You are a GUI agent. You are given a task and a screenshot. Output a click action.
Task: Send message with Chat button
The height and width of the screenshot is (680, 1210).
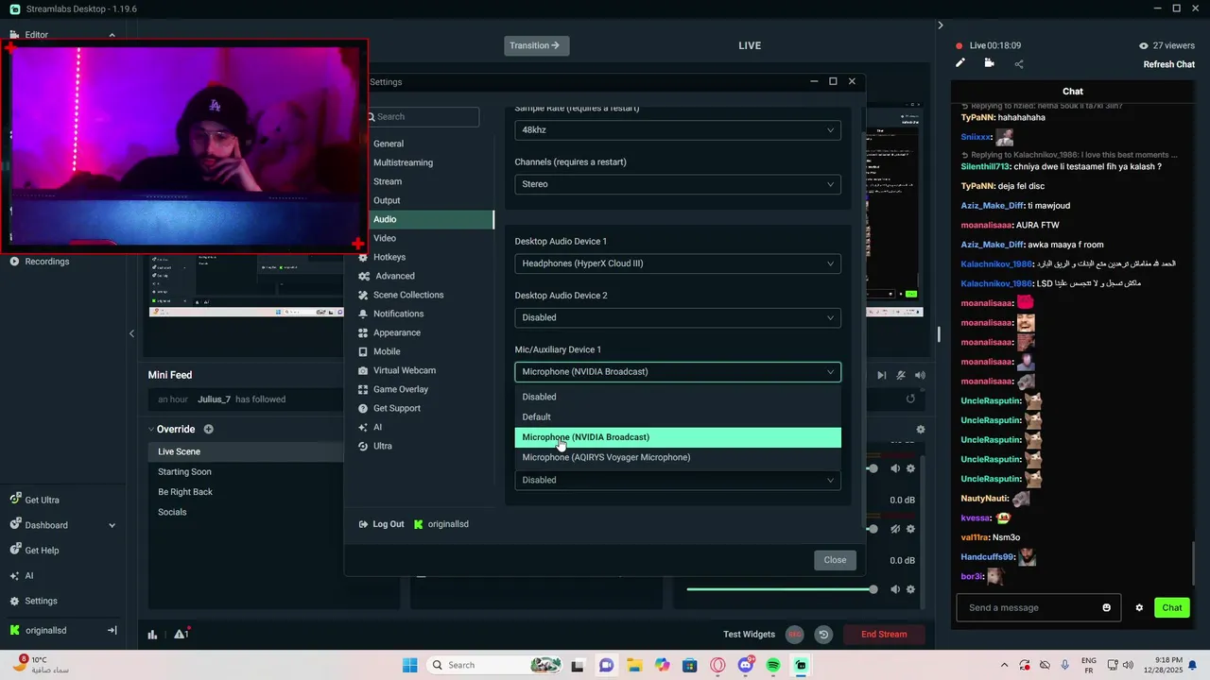[x=1172, y=607]
